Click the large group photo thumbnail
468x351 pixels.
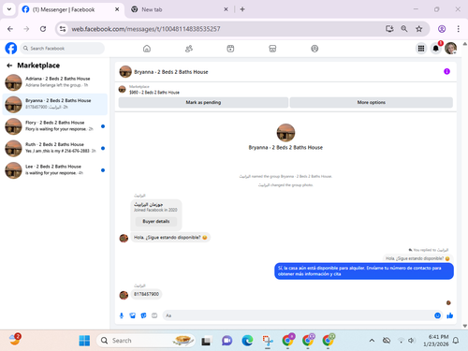click(x=285, y=133)
